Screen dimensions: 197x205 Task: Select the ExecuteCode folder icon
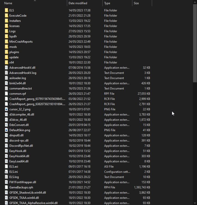pos(6,16)
